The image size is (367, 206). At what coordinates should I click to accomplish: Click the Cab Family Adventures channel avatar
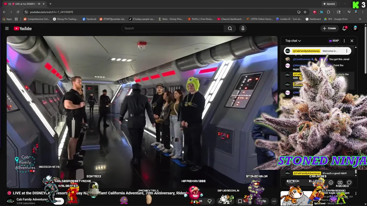click(11, 201)
